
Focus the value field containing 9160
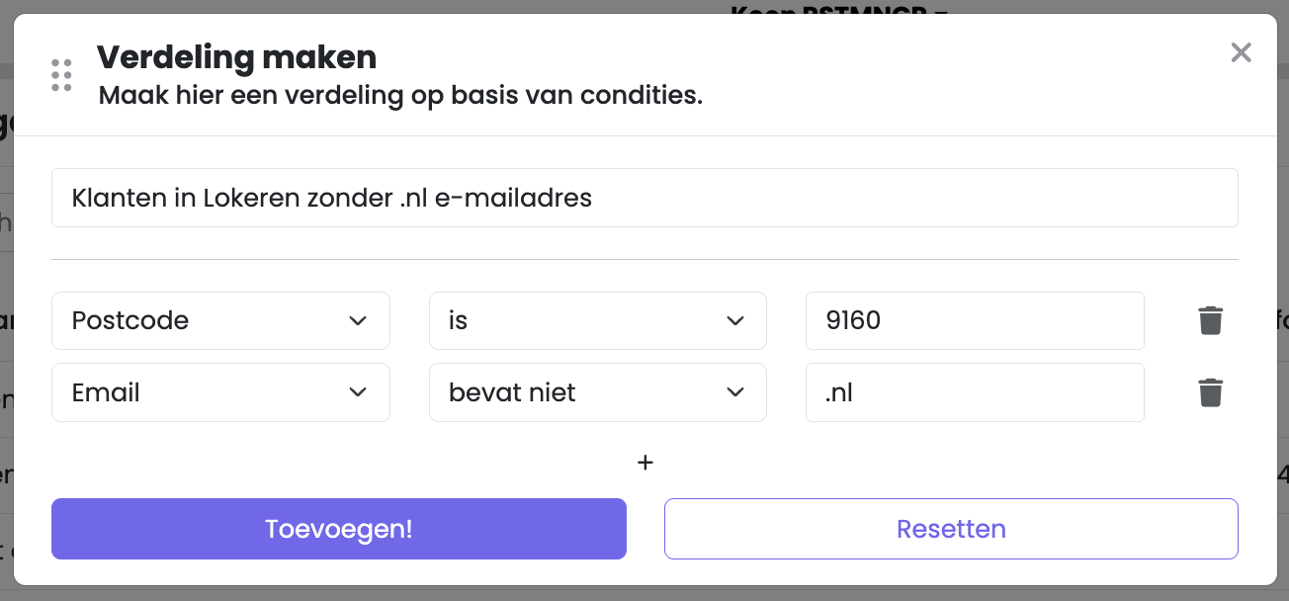[975, 320]
